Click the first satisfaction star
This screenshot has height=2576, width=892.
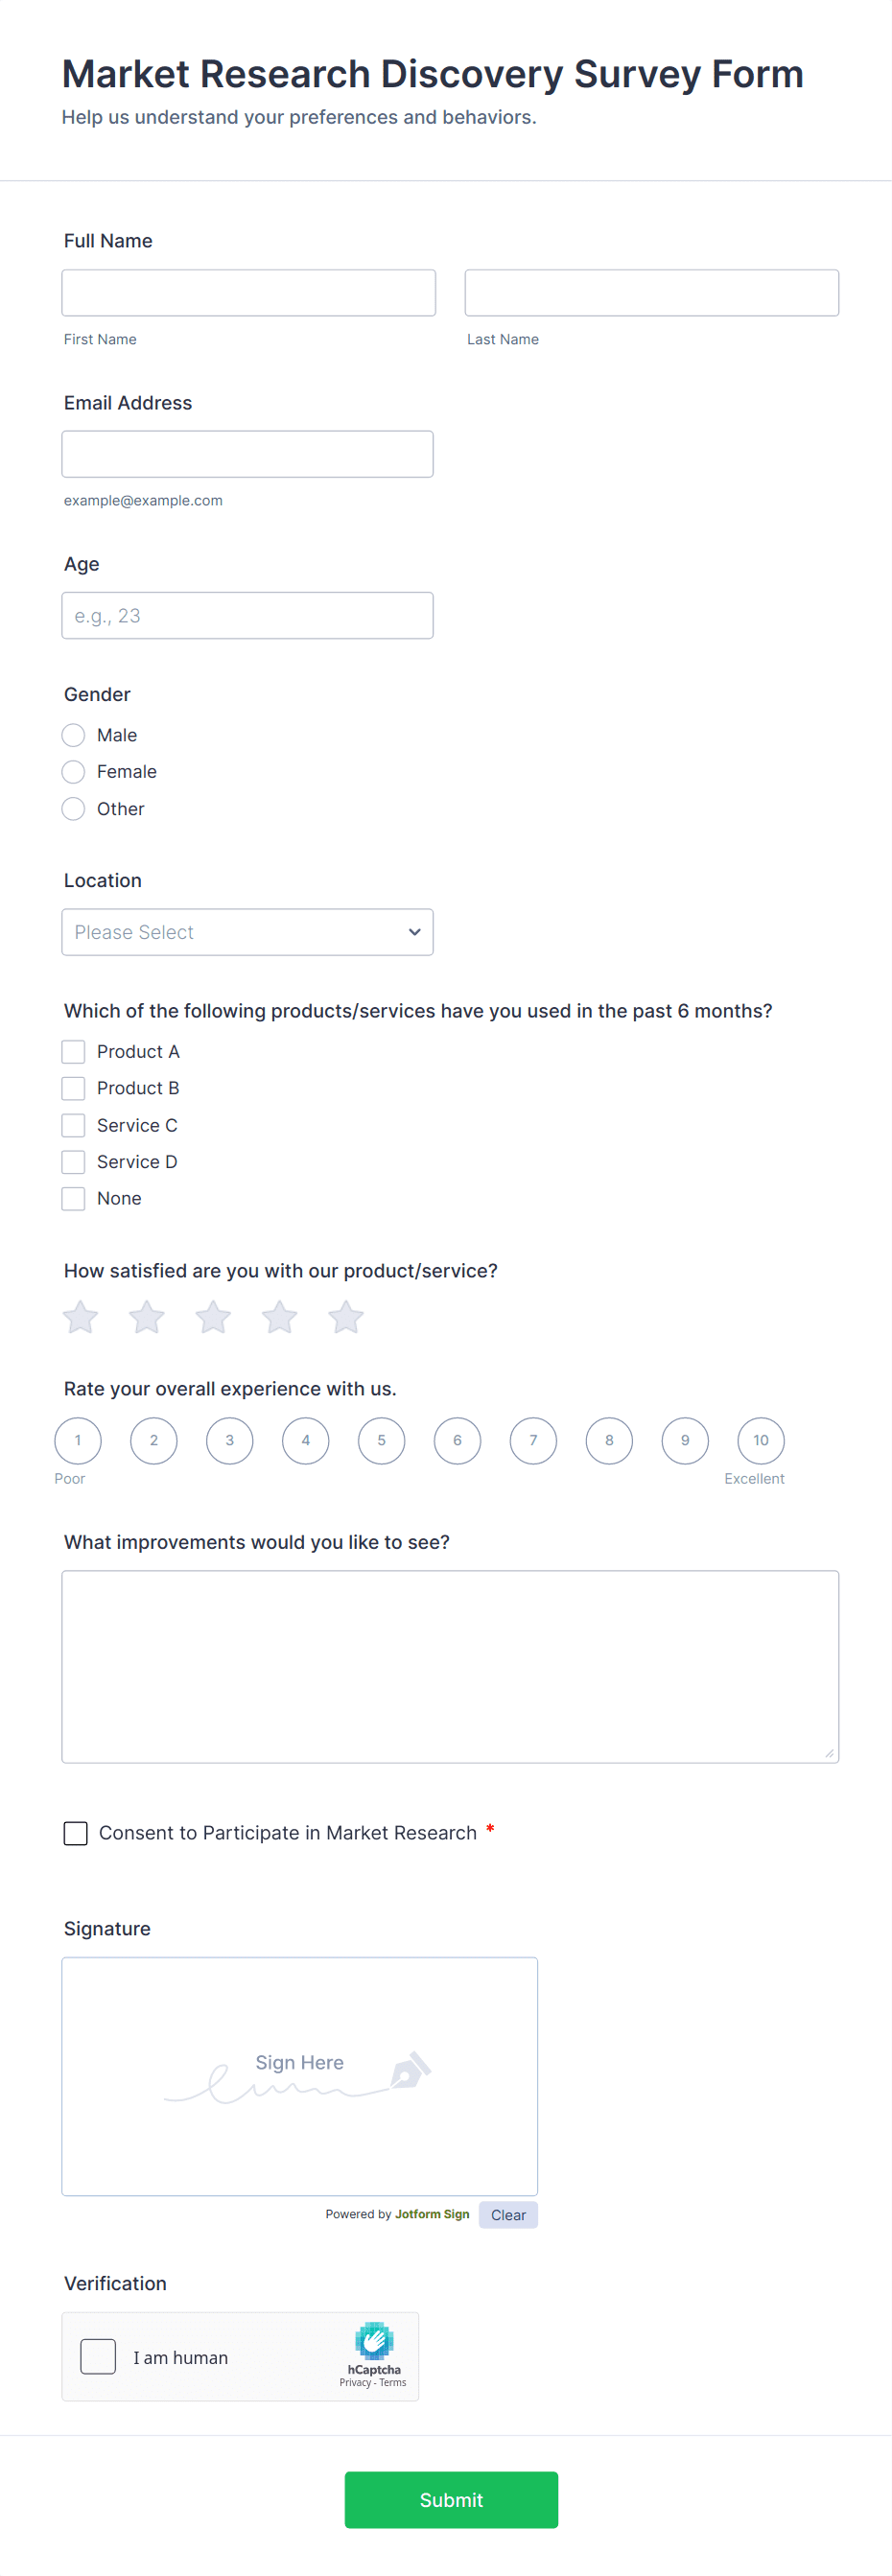(80, 1318)
